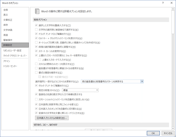Screen dimensions: 176x137
Task: Click the vertical scrollbar thumb
Action: 173,22
